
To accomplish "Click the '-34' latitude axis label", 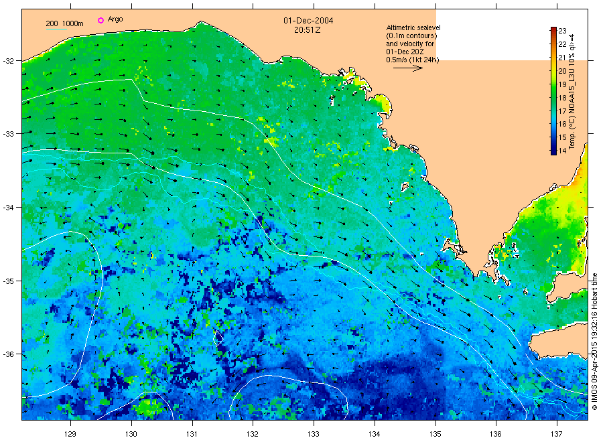I will [9, 208].
